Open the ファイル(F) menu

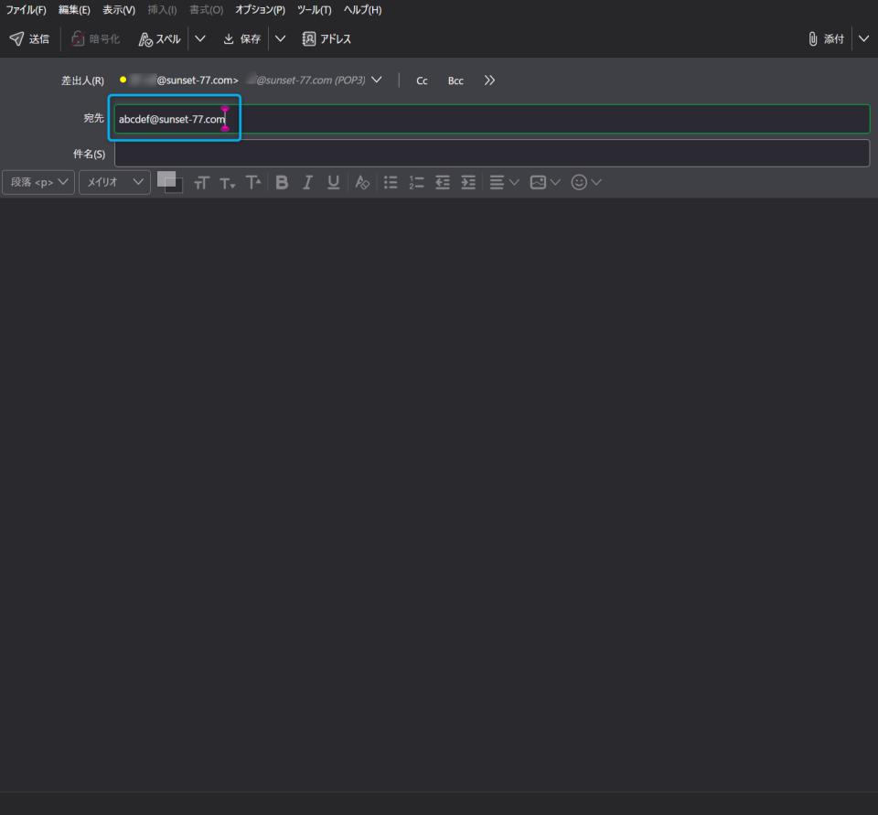pos(26,10)
